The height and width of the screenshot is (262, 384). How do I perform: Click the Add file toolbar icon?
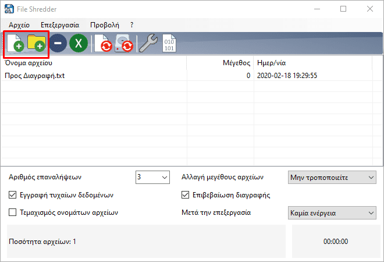pos(16,43)
